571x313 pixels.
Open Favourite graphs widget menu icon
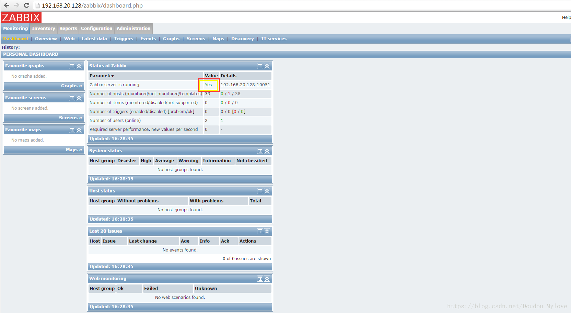click(x=72, y=66)
